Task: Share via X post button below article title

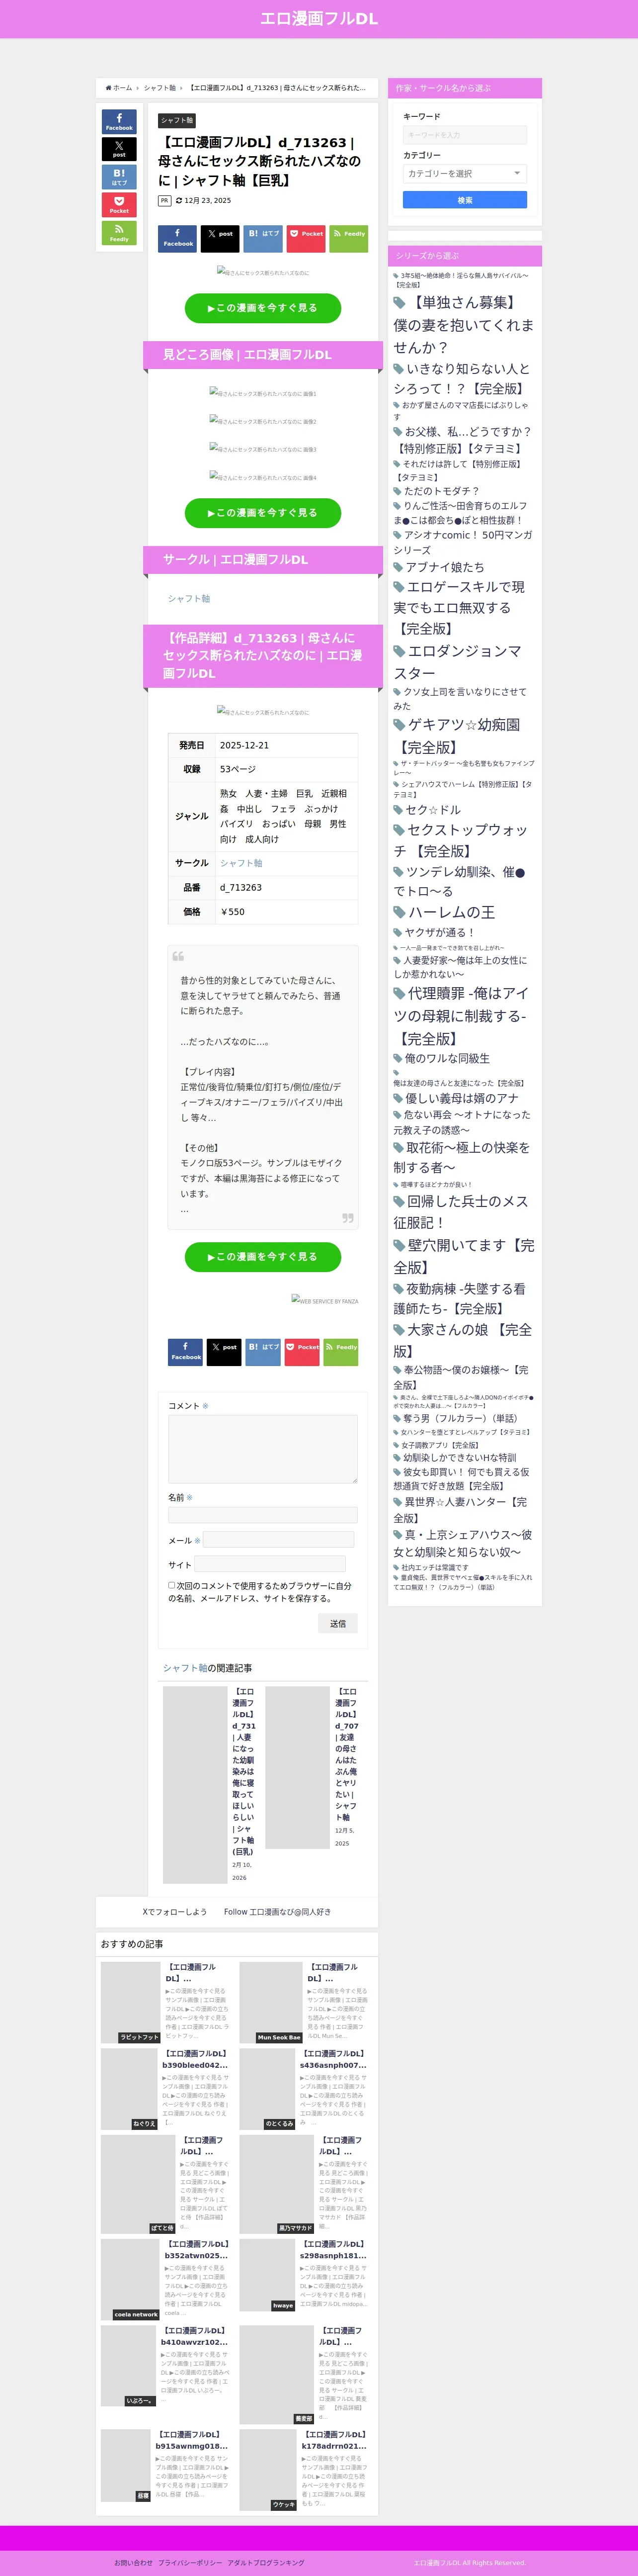Action: (220, 238)
